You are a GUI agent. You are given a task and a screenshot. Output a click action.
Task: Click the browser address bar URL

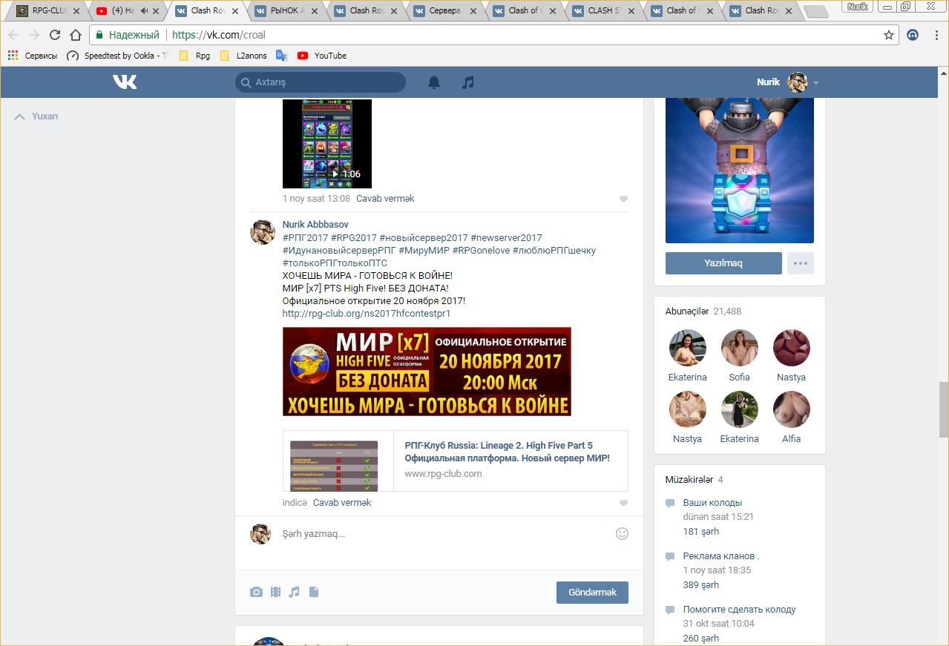218,35
